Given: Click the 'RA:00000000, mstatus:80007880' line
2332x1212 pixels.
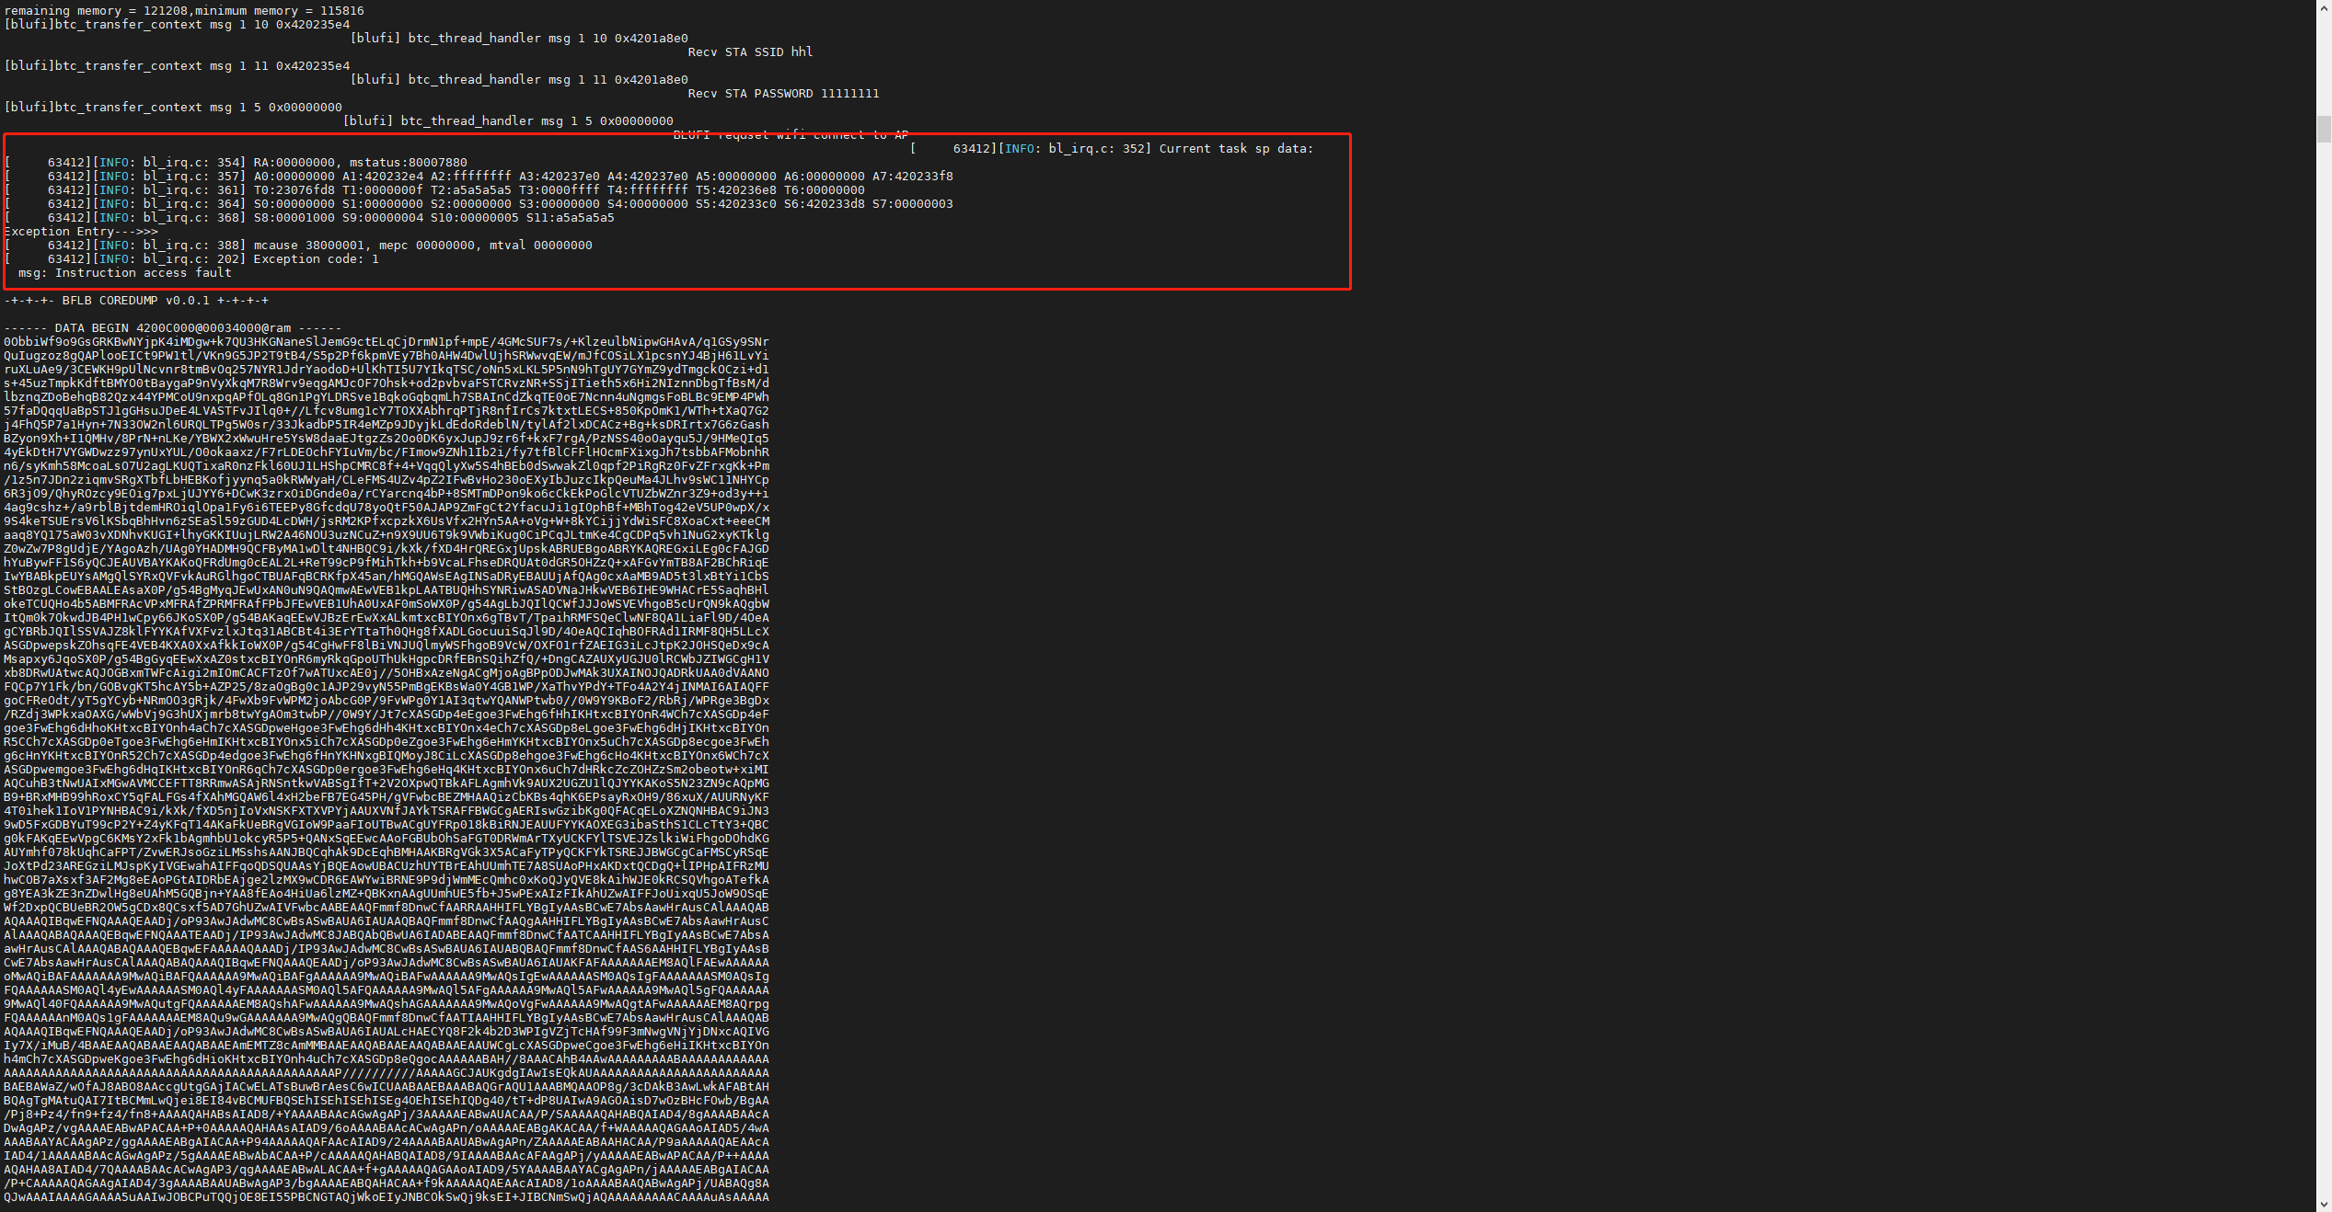Looking at the screenshot, I should point(360,163).
